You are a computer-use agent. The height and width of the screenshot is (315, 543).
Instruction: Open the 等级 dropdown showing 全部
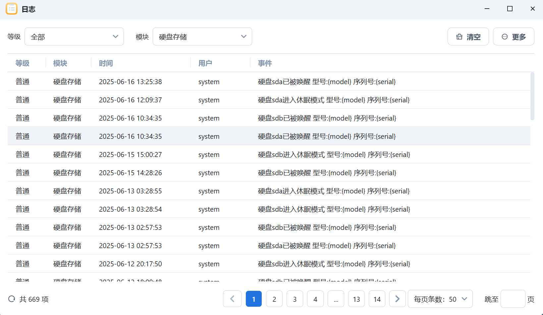point(74,36)
